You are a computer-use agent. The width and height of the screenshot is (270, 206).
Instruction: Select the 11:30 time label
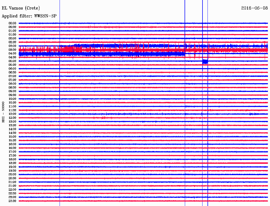tap(12, 110)
